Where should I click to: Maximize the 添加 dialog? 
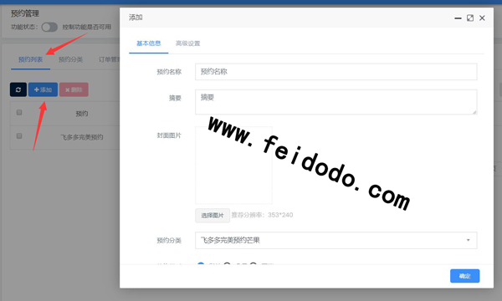[470, 18]
